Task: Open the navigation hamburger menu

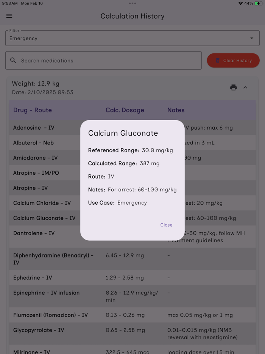Action: coord(9,16)
